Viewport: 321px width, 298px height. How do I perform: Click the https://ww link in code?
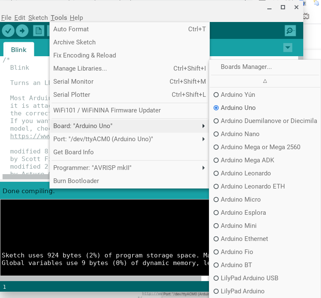[30, 136]
